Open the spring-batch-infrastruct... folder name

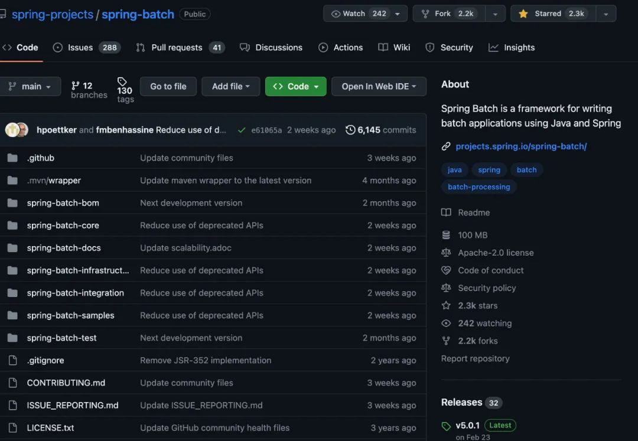(78, 270)
